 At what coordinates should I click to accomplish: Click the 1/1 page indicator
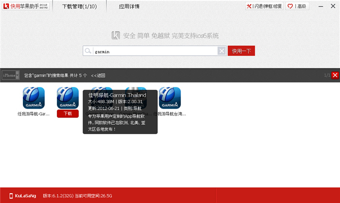pos(327,75)
